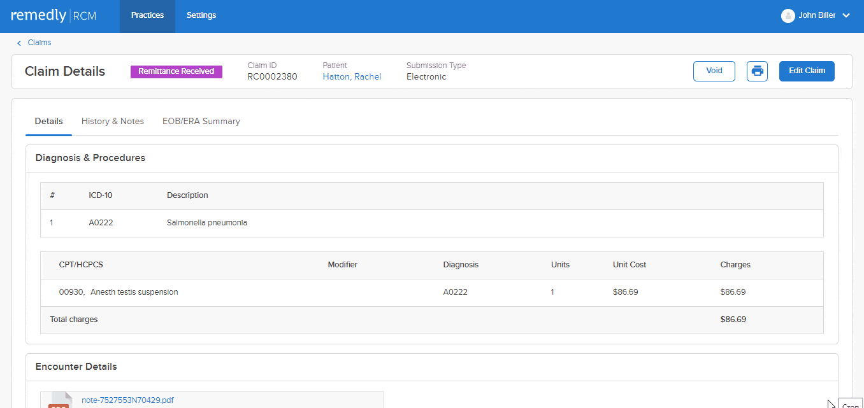The height and width of the screenshot is (408, 864).
Task: Switch to the EOB/ERA Summary tab
Action: [201, 121]
